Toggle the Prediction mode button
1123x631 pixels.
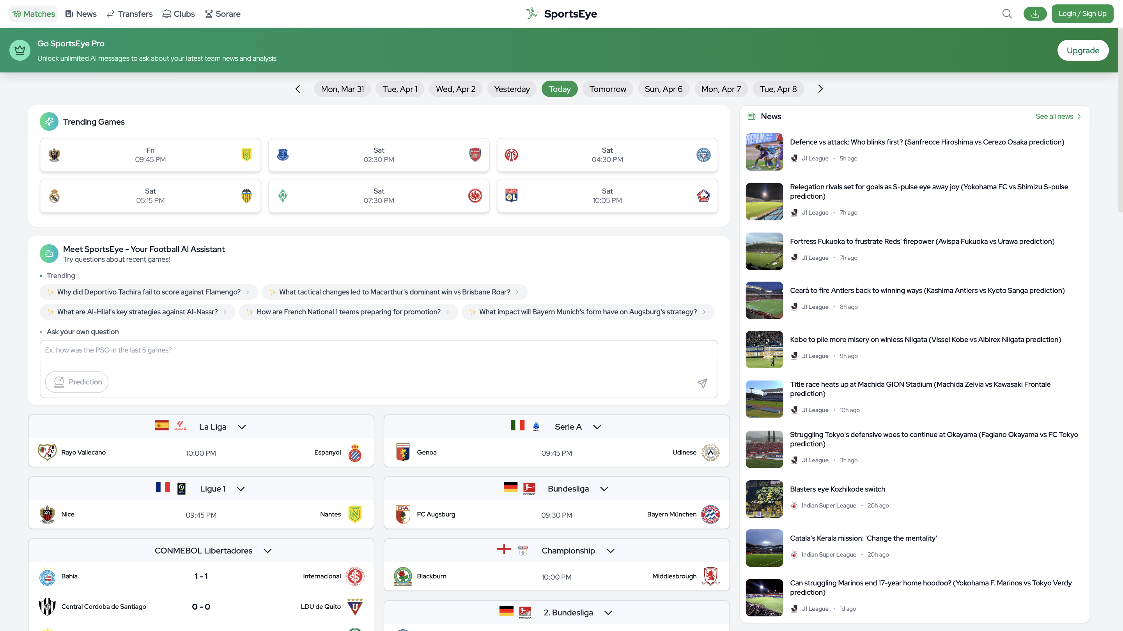(77, 382)
